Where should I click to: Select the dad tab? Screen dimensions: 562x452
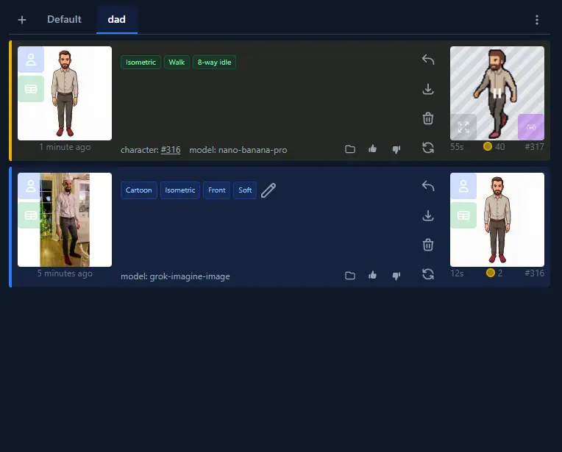coord(116,19)
